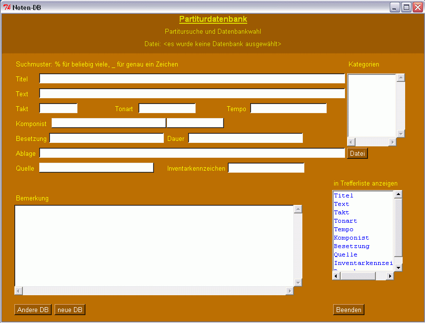The image size is (425, 323).
Task: Click the Bemerkung horizontal scroll left arrow
Action: tap(19, 291)
